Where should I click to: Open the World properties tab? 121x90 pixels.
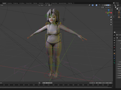pyautogui.click(x=114, y=47)
